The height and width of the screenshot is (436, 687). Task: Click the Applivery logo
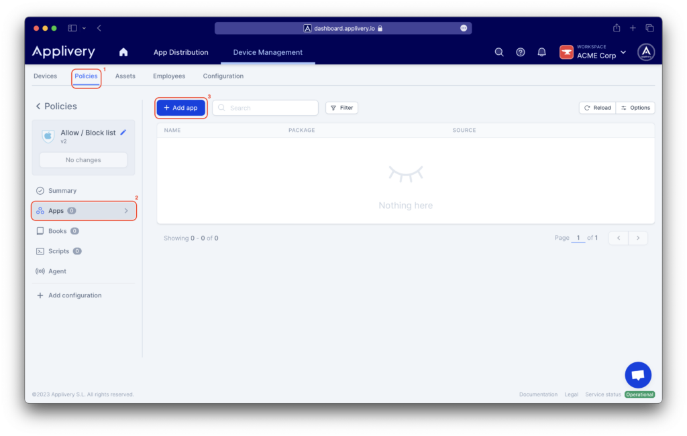(64, 52)
